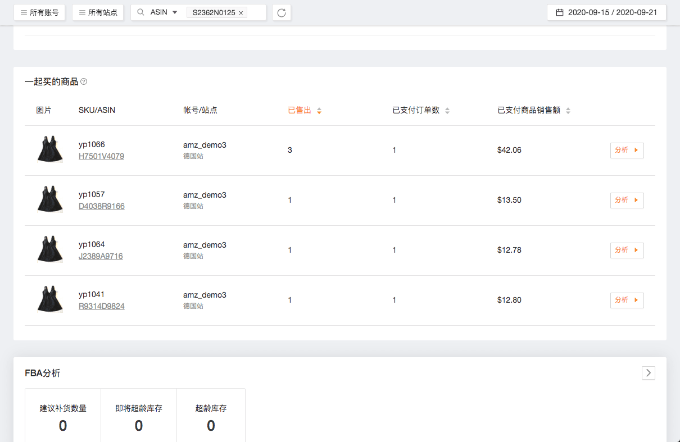680x442 pixels.
Task: Click 分析 button for yp1057
Action: tap(627, 201)
